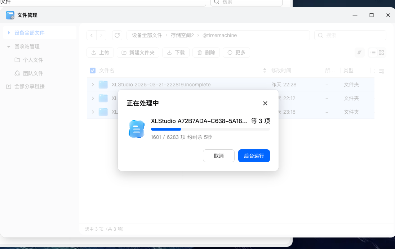Toggle the 文件名 column sort arrows
Screen dimensions: 395x249
(x=264, y=70)
